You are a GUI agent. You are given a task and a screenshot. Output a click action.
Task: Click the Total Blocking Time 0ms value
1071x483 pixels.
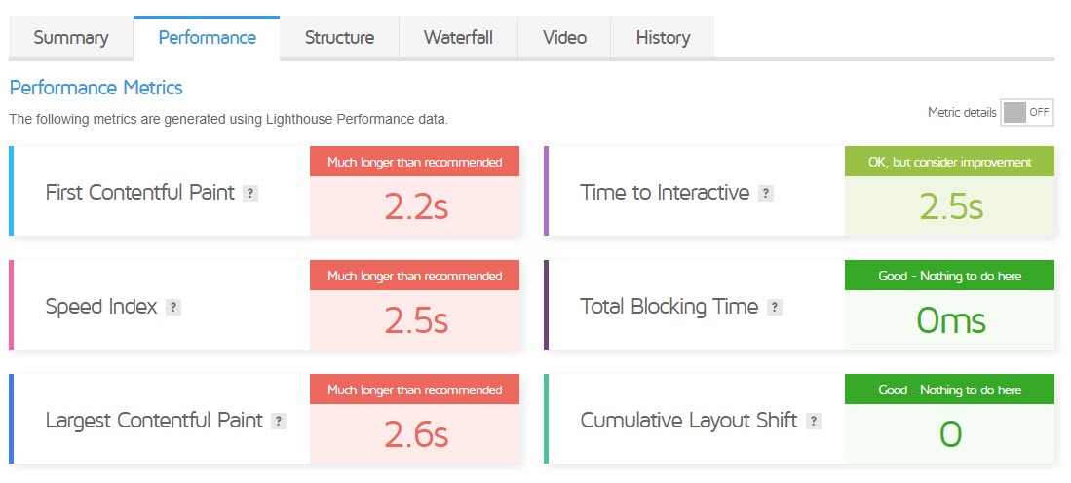[x=950, y=320]
